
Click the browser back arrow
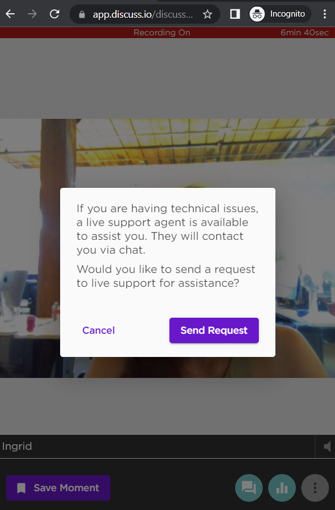[x=10, y=14]
